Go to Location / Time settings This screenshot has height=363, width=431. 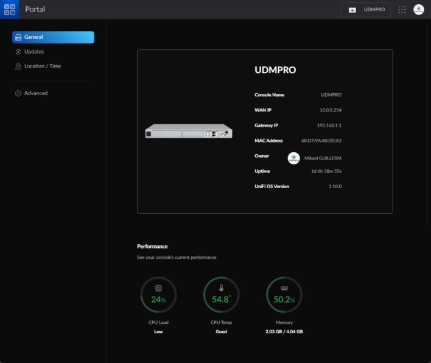click(43, 66)
